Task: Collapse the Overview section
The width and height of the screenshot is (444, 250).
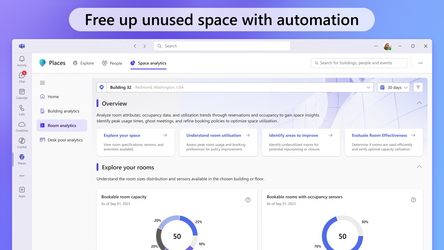Action: tap(419, 103)
